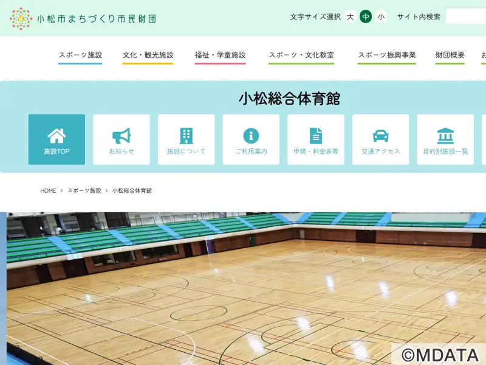The image size is (486, 365).
Task: Open the institution icon for 目的別施設一覧
Action: click(x=445, y=136)
